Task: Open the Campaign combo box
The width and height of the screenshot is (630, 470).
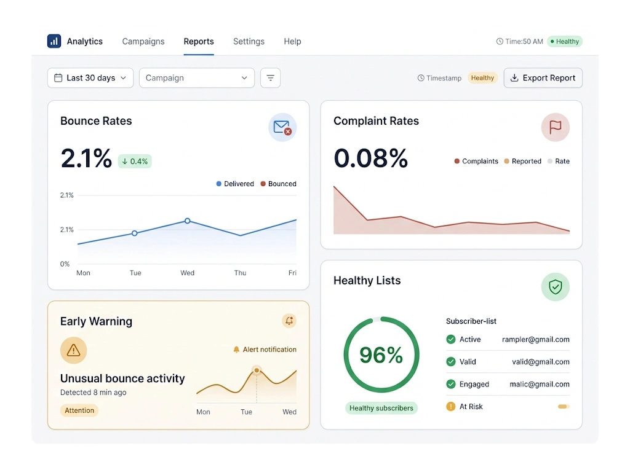Action: pyautogui.click(x=196, y=78)
